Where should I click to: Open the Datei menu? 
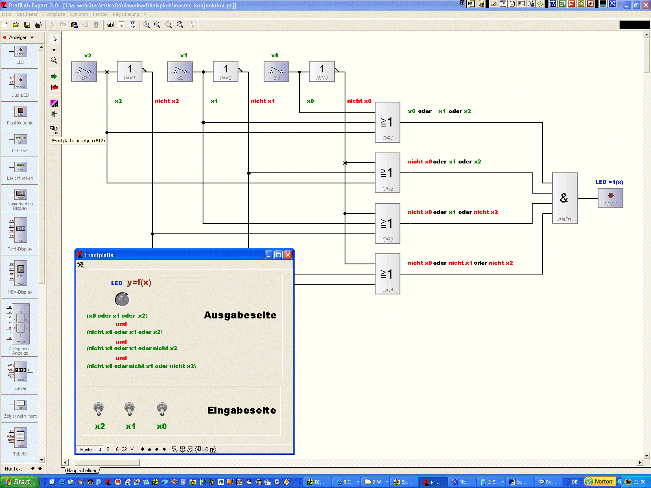(7, 14)
